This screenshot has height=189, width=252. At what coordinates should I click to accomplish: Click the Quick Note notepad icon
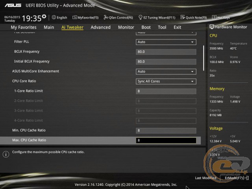[x=183, y=17]
